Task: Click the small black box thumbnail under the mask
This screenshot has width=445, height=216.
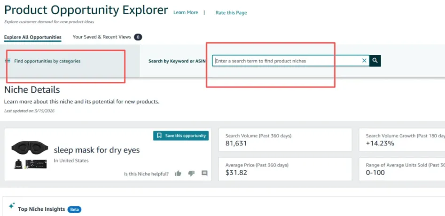Action: point(36,164)
